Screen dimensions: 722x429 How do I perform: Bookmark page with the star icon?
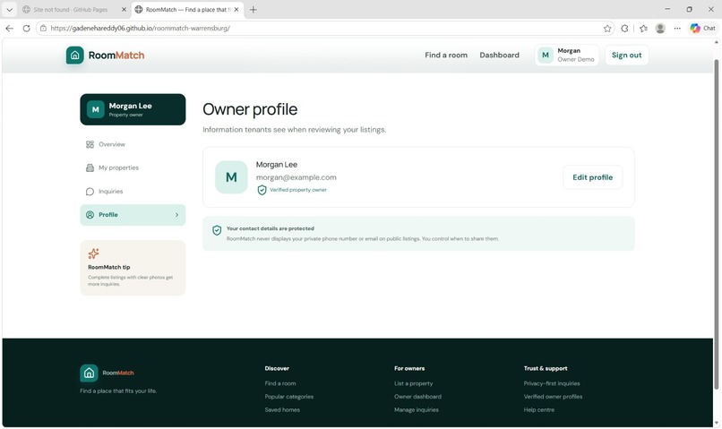(606, 29)
